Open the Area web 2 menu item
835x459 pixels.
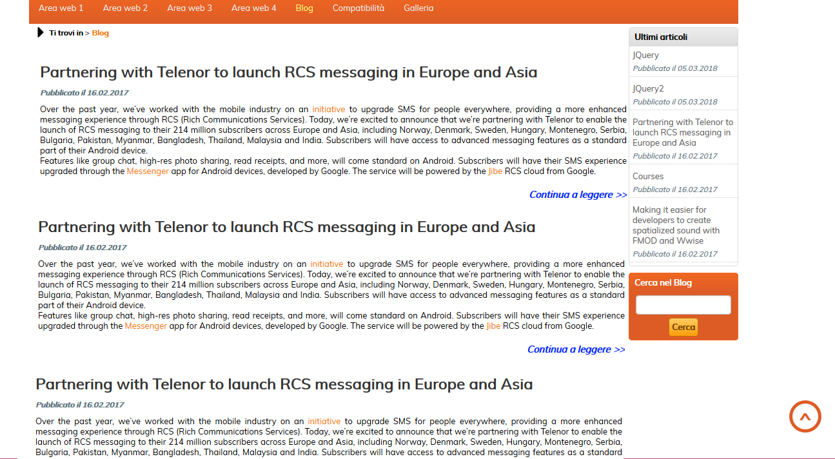(x=125, y=8)
